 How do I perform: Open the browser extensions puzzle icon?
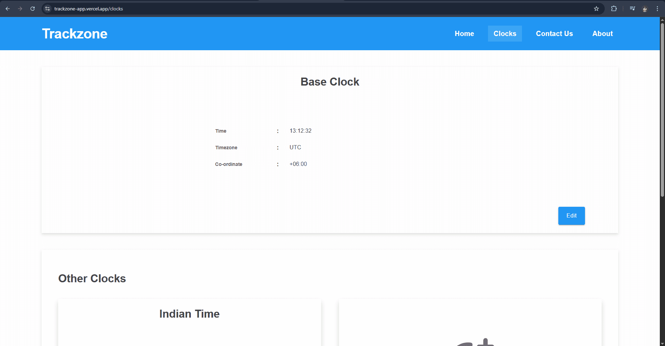click(x=614, y=9)
